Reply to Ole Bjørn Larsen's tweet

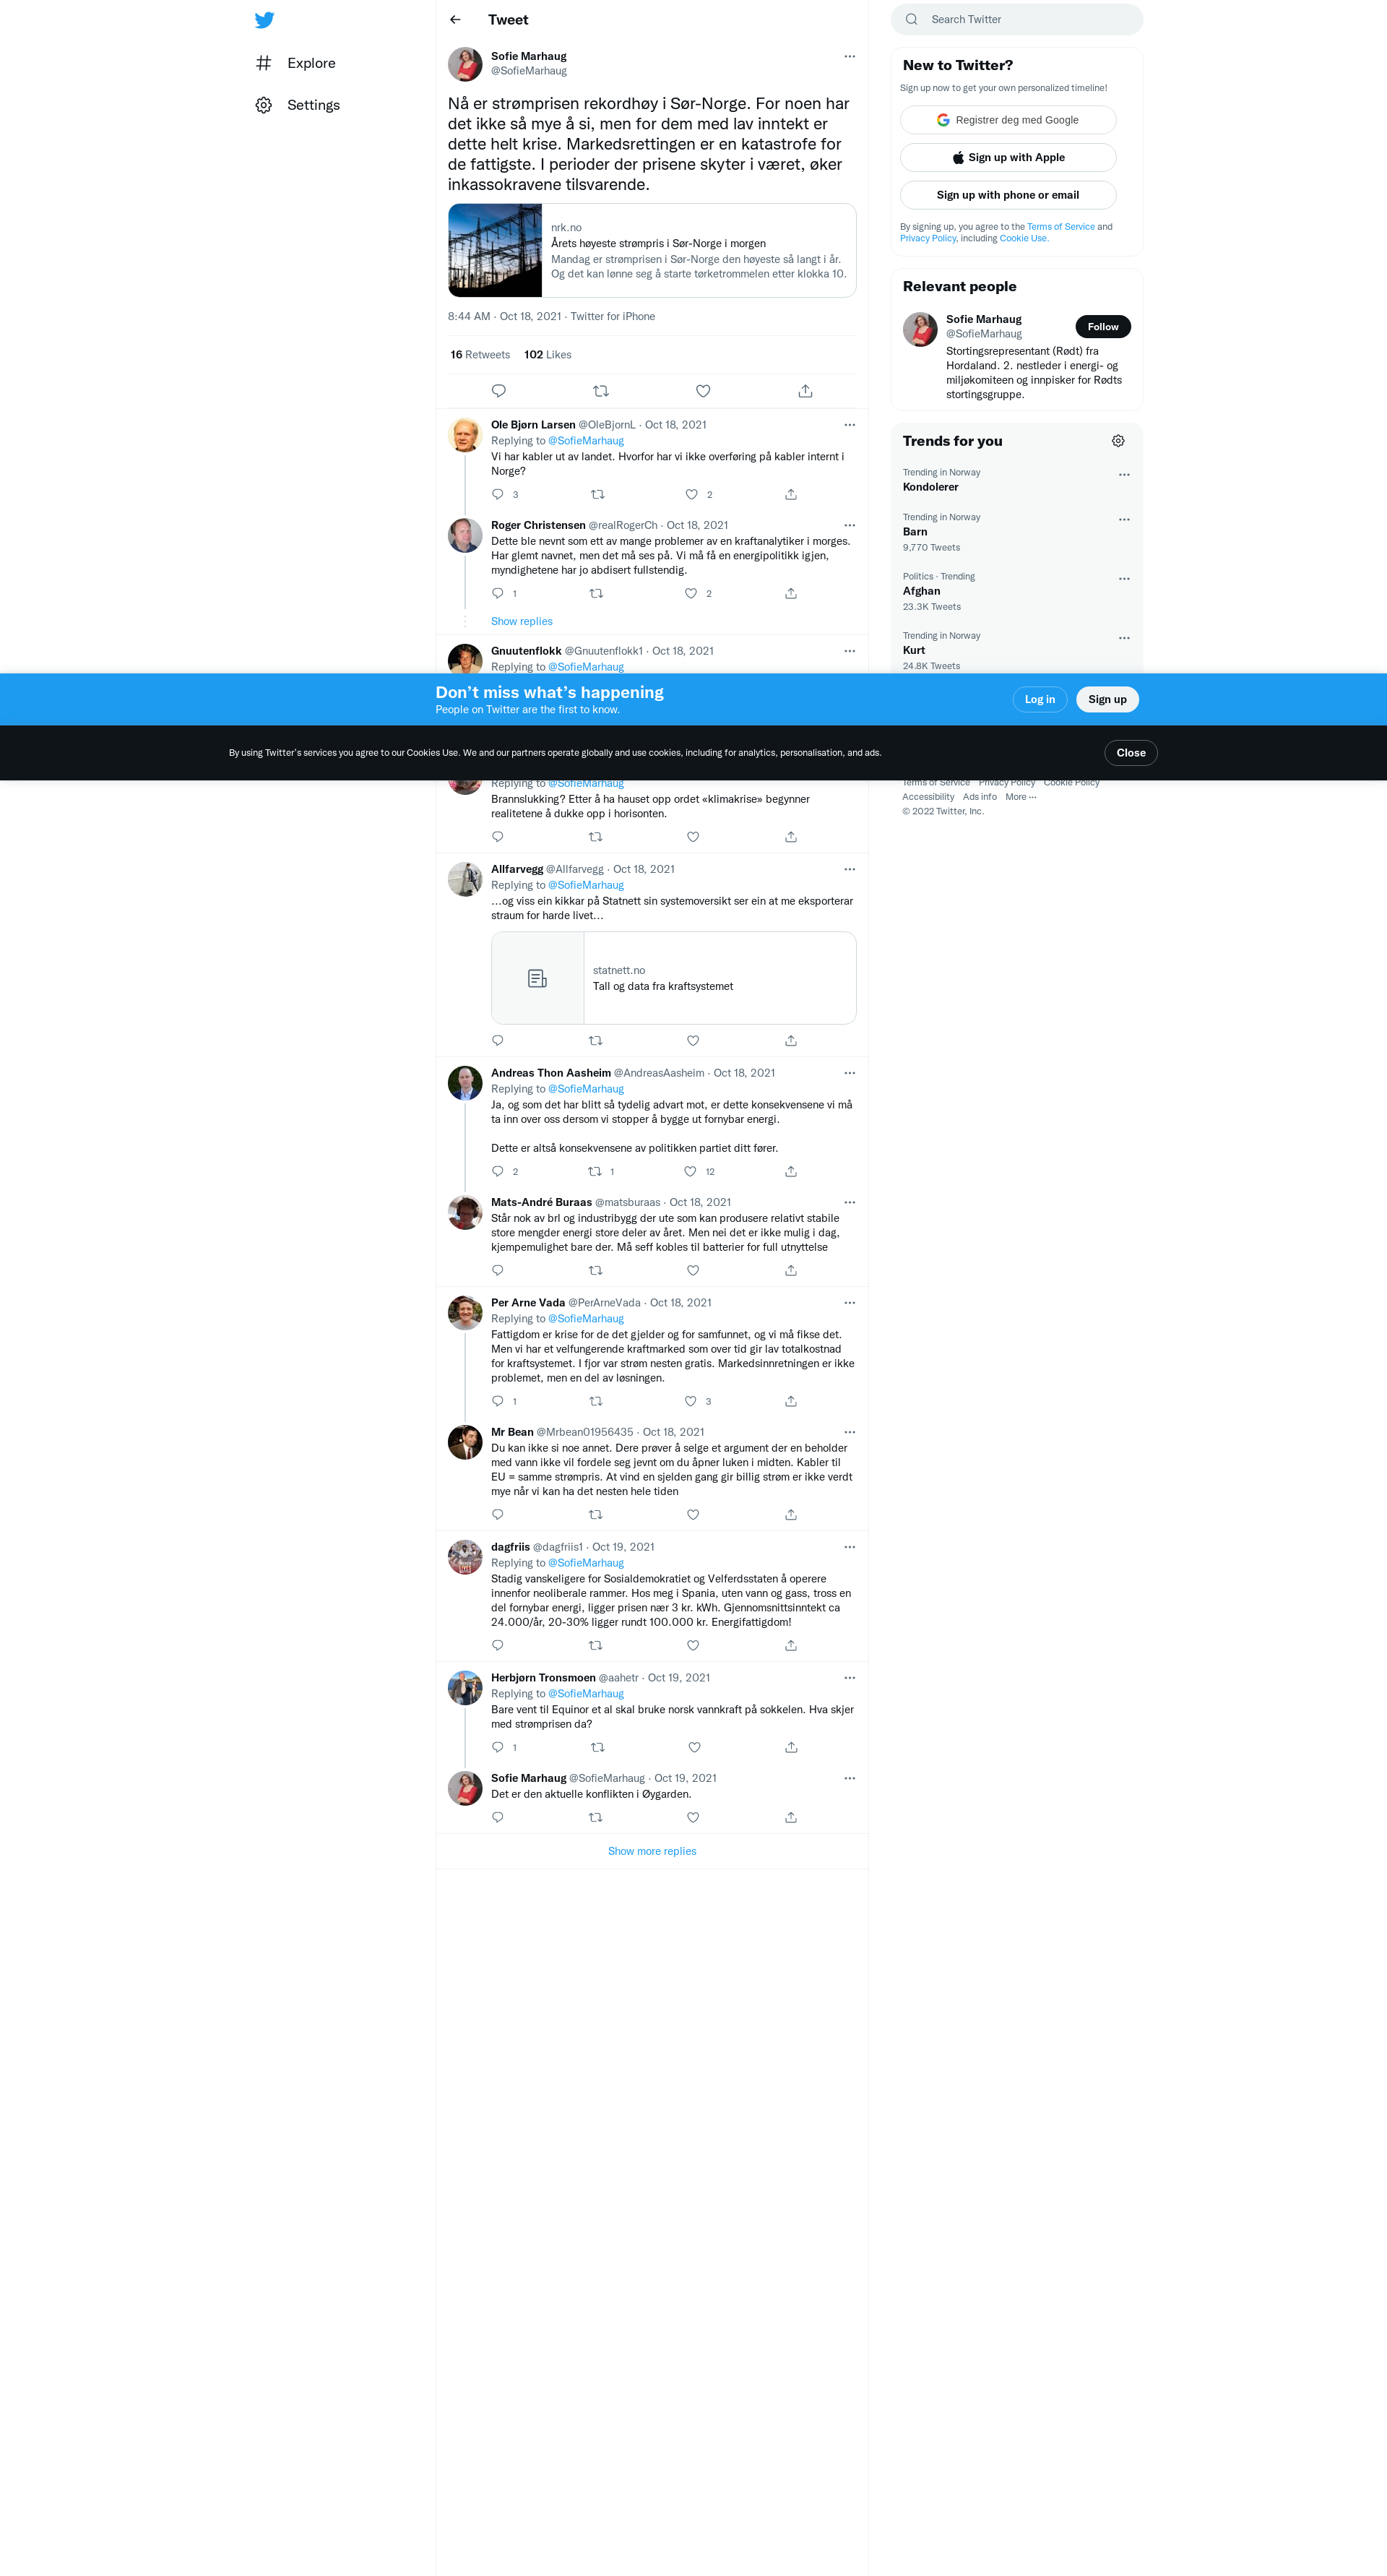click(x=498, y=494)
